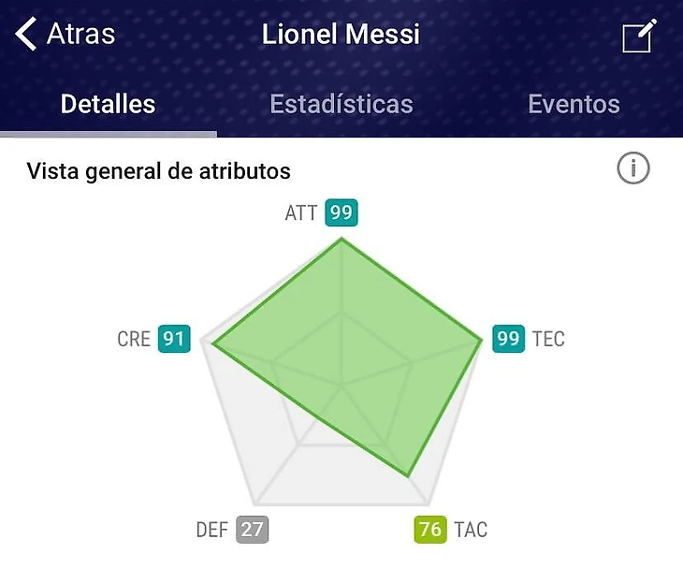The height and width of the screenshot is (569, 683).
Task: Select the TEC 99 score badge
Action: point(509,339)
